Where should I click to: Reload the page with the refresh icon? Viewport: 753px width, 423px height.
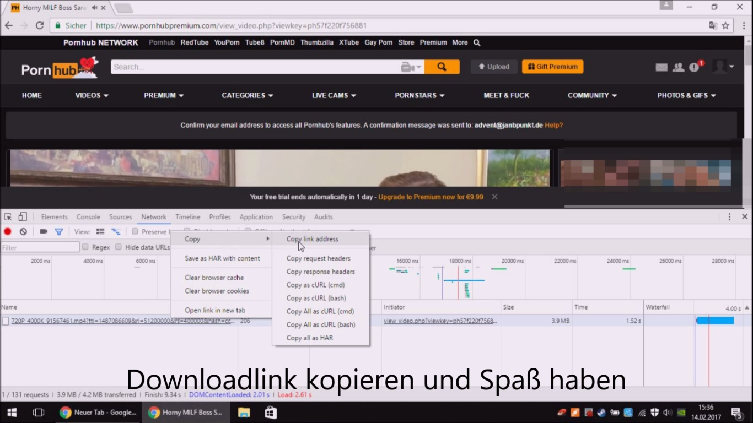pos(39,25)
